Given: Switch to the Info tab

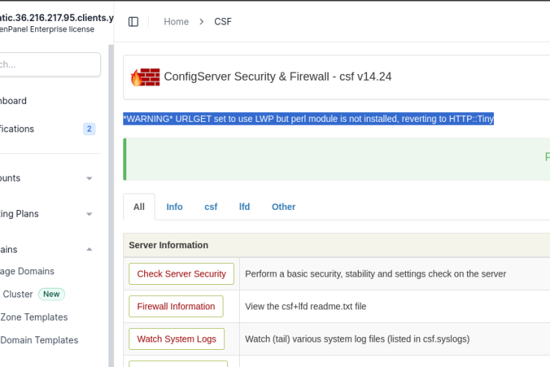Looking at the screenshot, I should (174, 207).
